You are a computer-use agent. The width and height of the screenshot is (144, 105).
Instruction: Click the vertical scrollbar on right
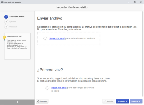143,54
